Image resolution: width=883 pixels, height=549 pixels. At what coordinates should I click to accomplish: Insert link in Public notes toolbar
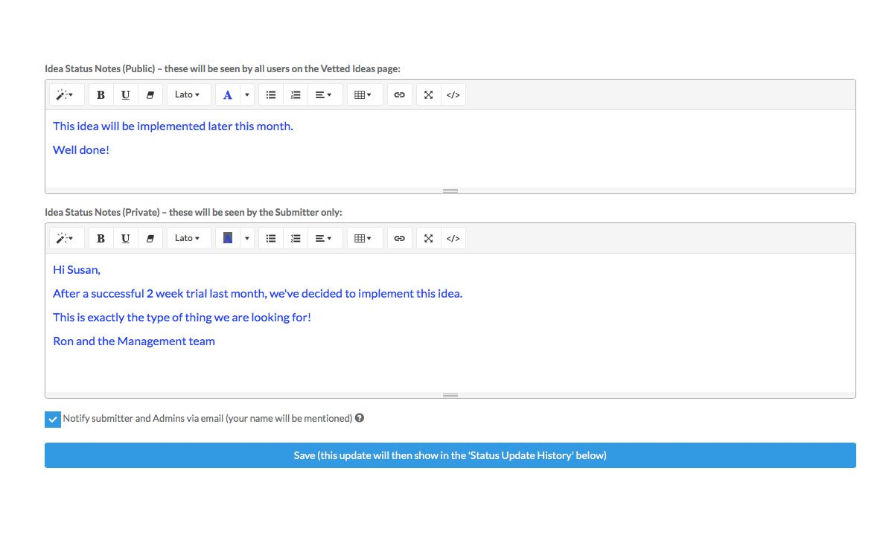tap(399, 94)
